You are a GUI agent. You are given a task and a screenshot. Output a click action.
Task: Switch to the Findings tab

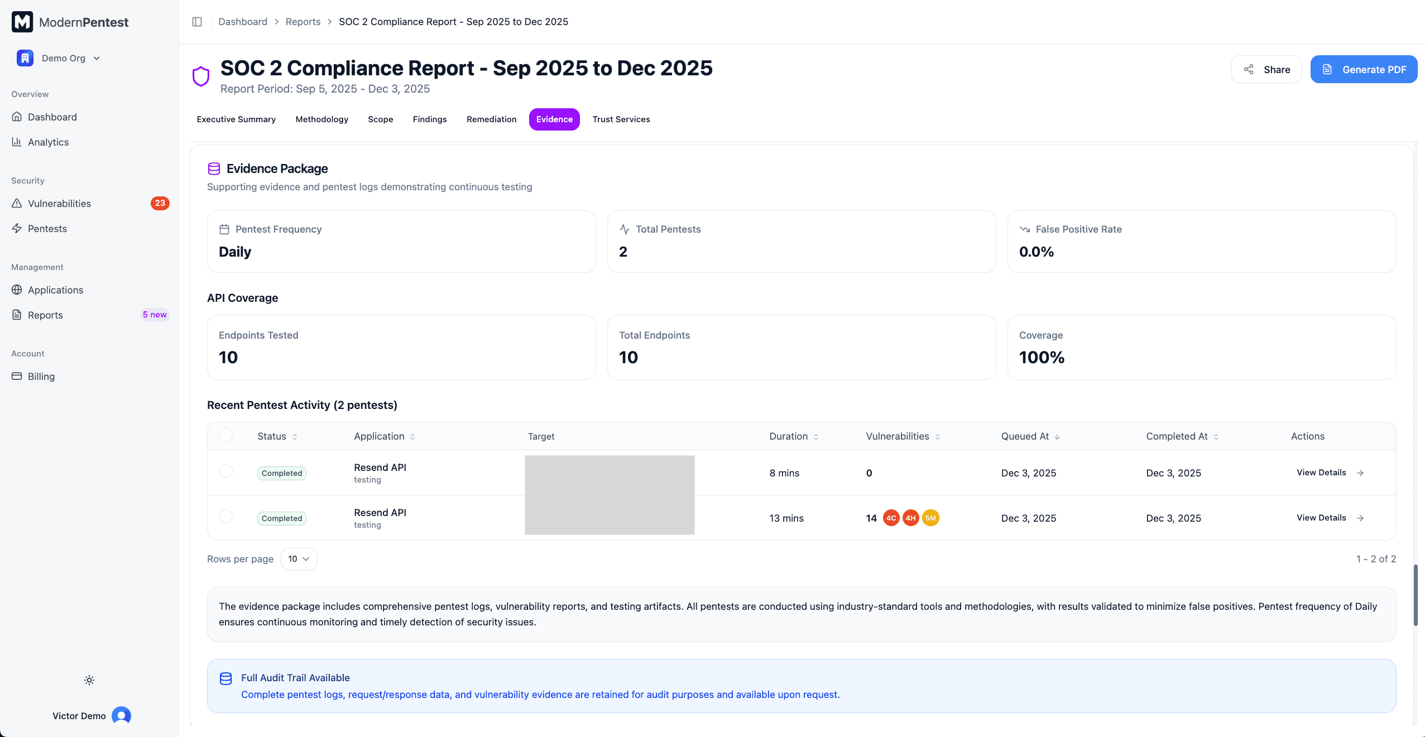429,119
